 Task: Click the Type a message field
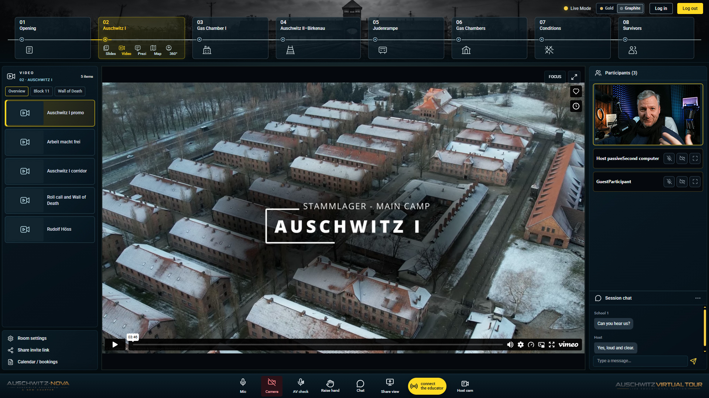(x=640, y=361)
